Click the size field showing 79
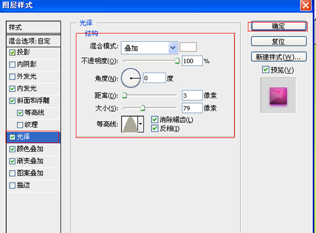 192,108
